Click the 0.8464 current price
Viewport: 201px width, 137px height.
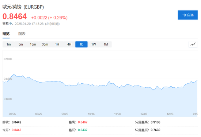point(15,16)
